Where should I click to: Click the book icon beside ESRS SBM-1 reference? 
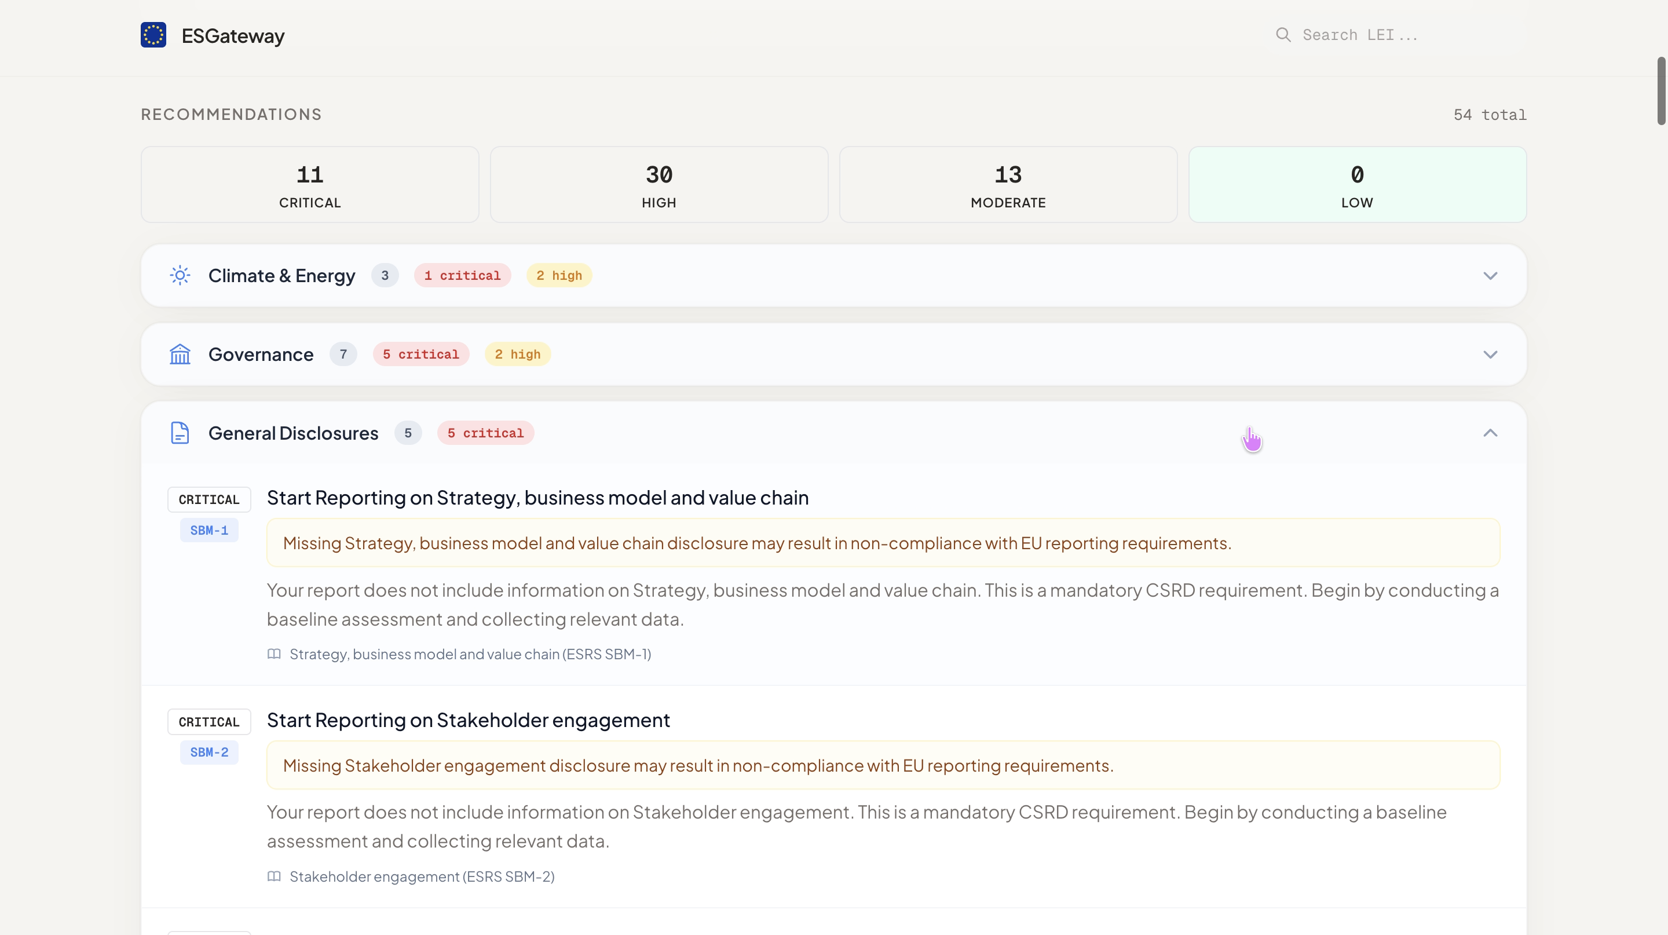274,654
